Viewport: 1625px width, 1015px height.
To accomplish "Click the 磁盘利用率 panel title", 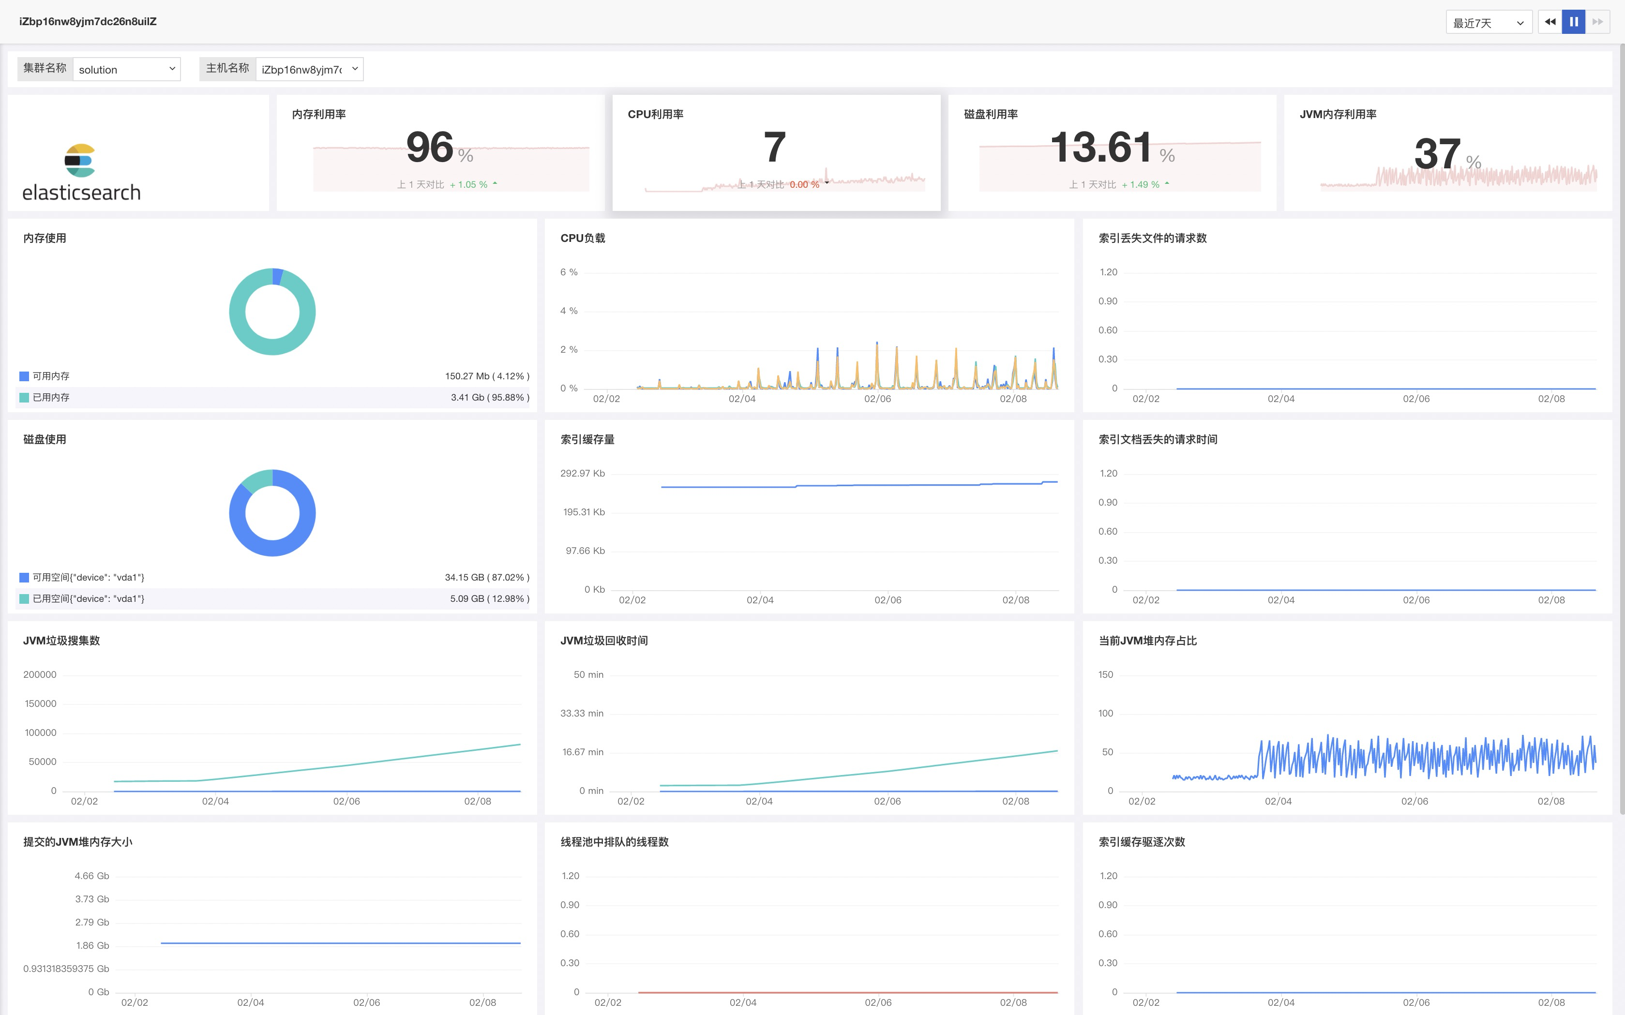I will tap(991, 114).
